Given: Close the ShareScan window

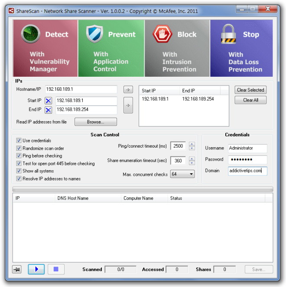Looking at the screenshot, I should [268, 9].
